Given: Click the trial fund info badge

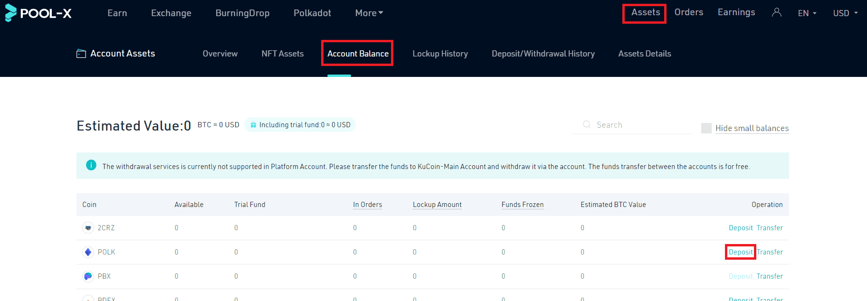Looking at the screenshot, I should 300,125.
